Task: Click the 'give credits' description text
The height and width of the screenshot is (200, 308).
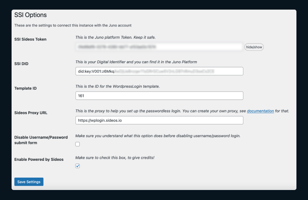Action: click(115, 158)
